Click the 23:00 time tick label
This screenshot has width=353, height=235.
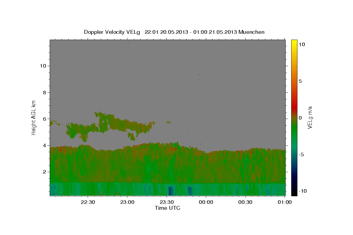[x=127, y=202]
